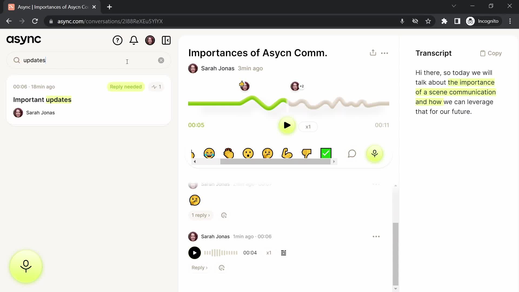Enable the floating microphone record button
Screen dimensions: 519x292
coord(26,267)
